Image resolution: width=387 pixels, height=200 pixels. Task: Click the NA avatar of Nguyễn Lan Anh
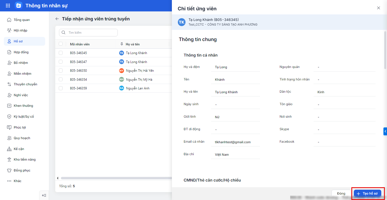122,88
